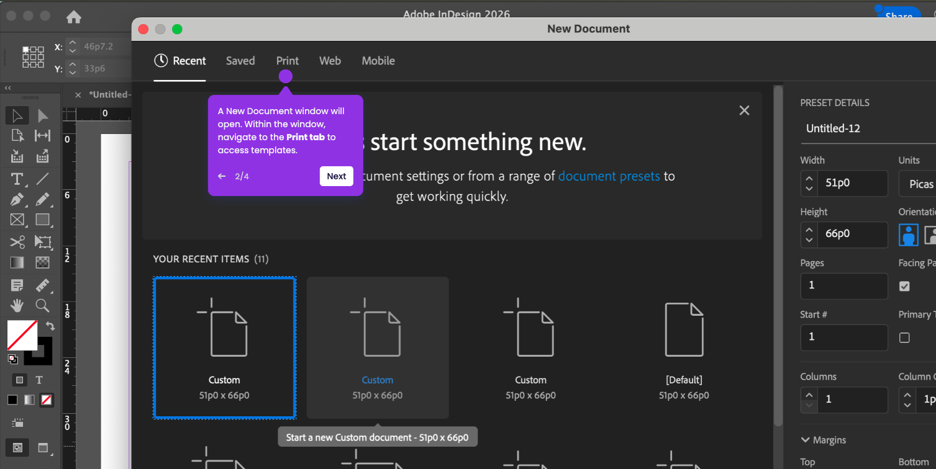Viewport: 936px width, 469px height.
Task: Set formatting to affect text
Action: coord(39,380)
